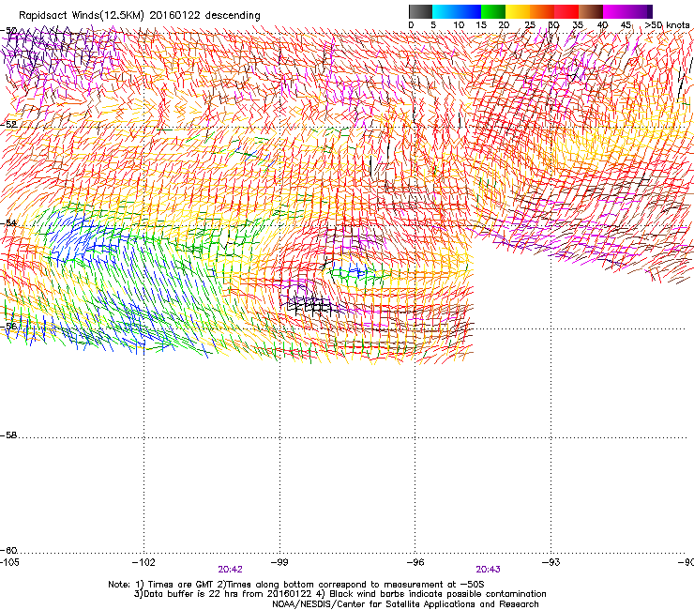Viewport: 694px width, 610px height.
Task: Click the 'Times are GMT' note line
Action: click(x=296, y=585)
